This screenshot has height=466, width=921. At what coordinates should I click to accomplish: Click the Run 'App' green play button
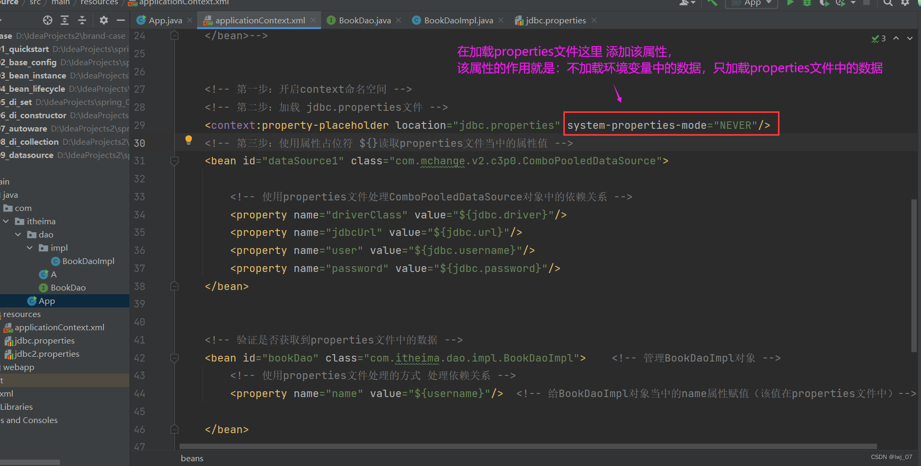(x=790, y=3)
